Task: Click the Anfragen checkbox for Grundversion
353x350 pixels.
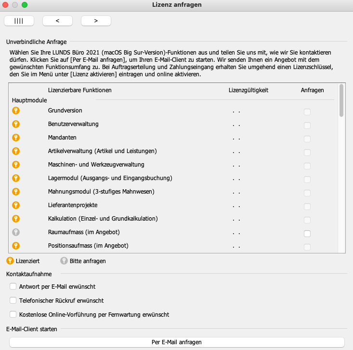Action: pos(307,112)
